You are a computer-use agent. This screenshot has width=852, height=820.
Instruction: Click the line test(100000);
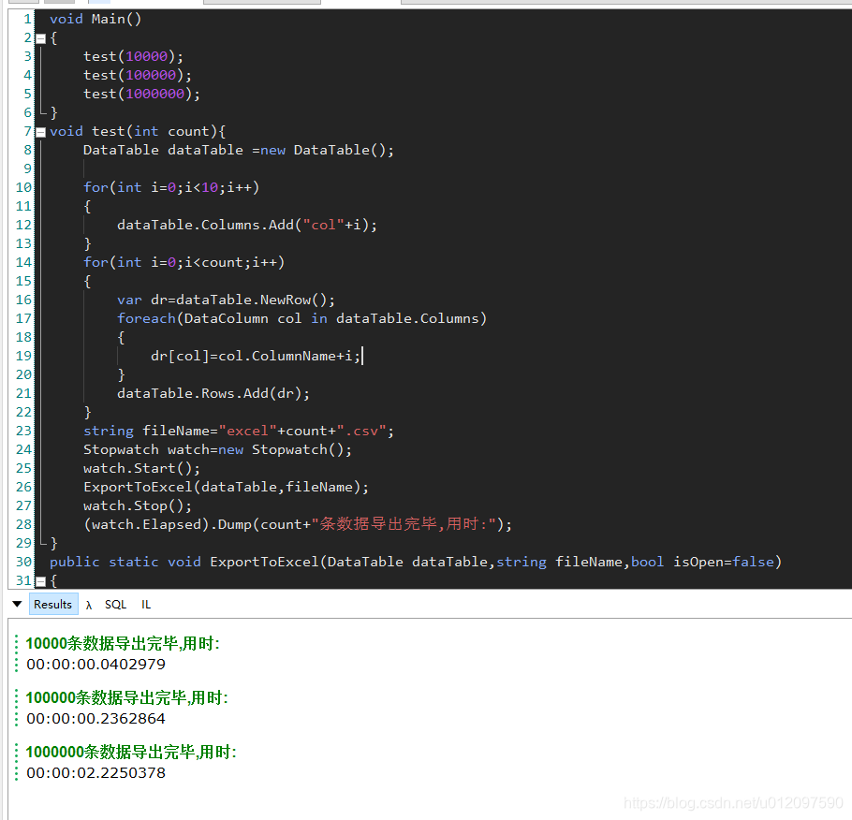pos(138,75)
